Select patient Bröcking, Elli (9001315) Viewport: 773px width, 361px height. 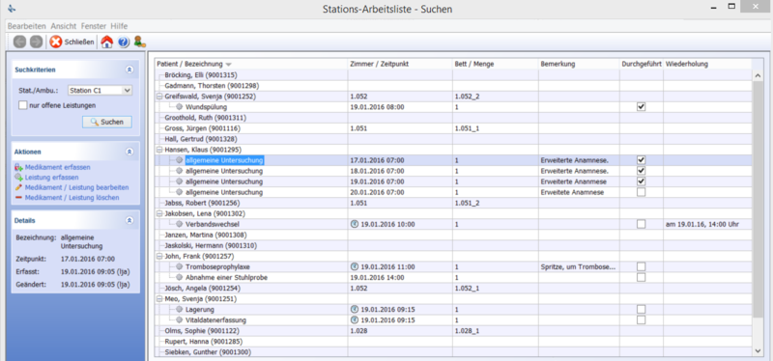(x=201, y=75)
